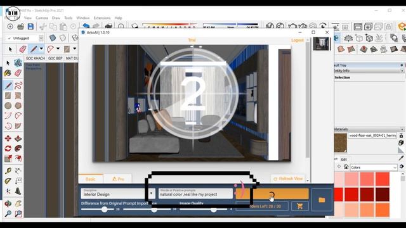The width and height of the screenshot is (406, 228).
Task: Select the Zoom magnifier tool
Action: [x=8, y=213]
